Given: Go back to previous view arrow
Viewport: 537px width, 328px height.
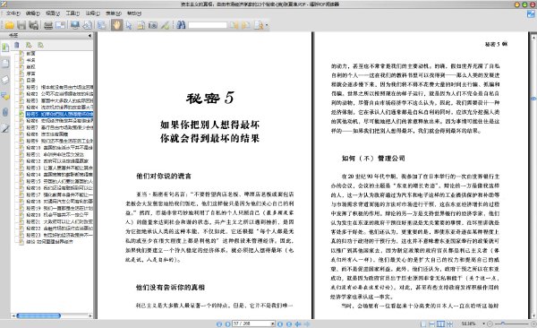Looking at the screenshot, I should click(298, 324).
